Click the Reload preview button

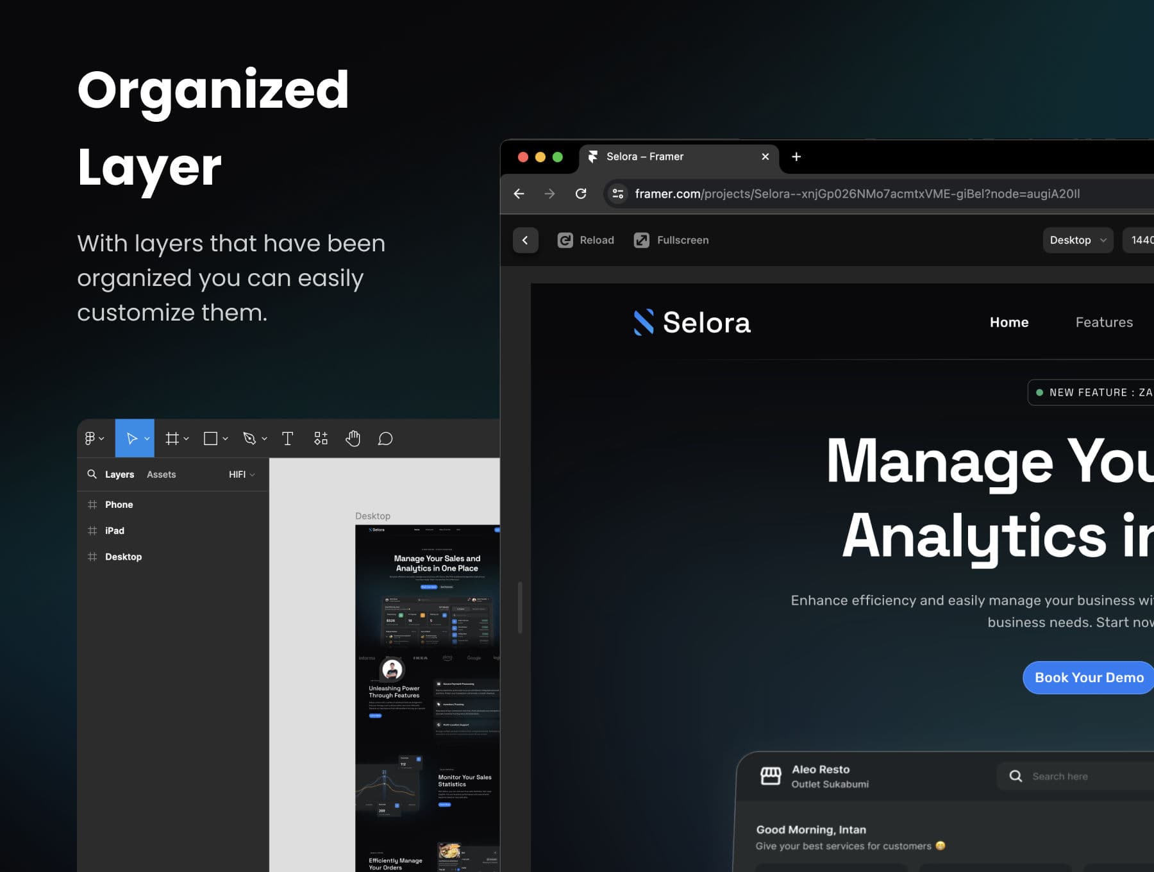586,240
